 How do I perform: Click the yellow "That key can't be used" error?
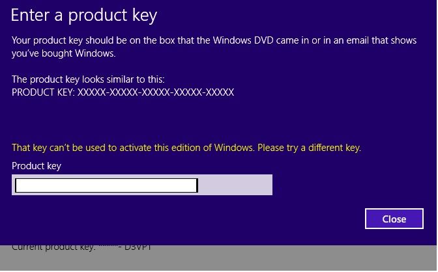tap(186, 148)
